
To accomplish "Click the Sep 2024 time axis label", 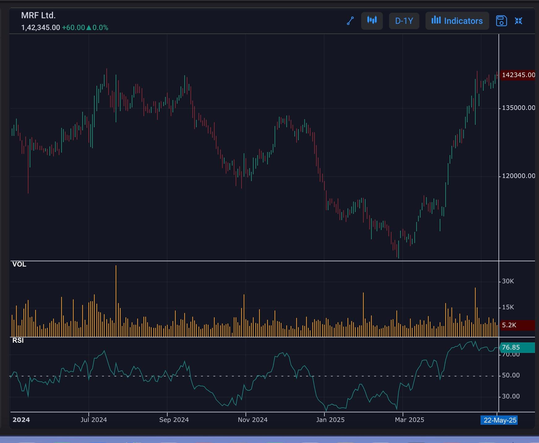I will (x=174, y=420).
